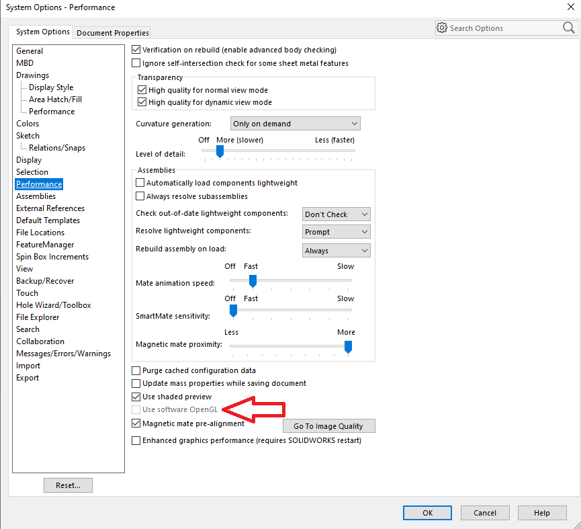Uncheck High quality for normal view mode
This screenshot has height=529, width=581.
click(x=142, y=89)
